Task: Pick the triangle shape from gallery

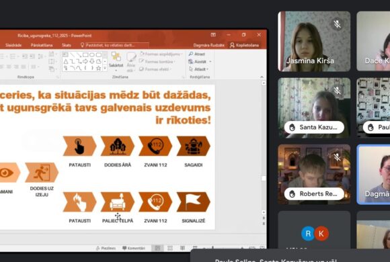Action: click(x=66, y=61)
